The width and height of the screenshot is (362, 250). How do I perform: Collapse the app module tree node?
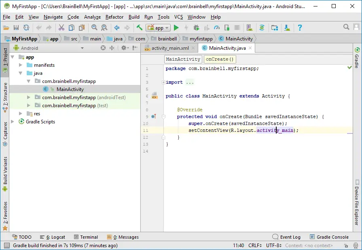(13, 57)
